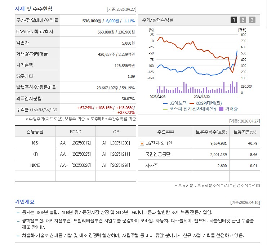This screenshot has height=245, width=267.
Task: Click the -1.11% return value
Action: click(x=129, y=21)
